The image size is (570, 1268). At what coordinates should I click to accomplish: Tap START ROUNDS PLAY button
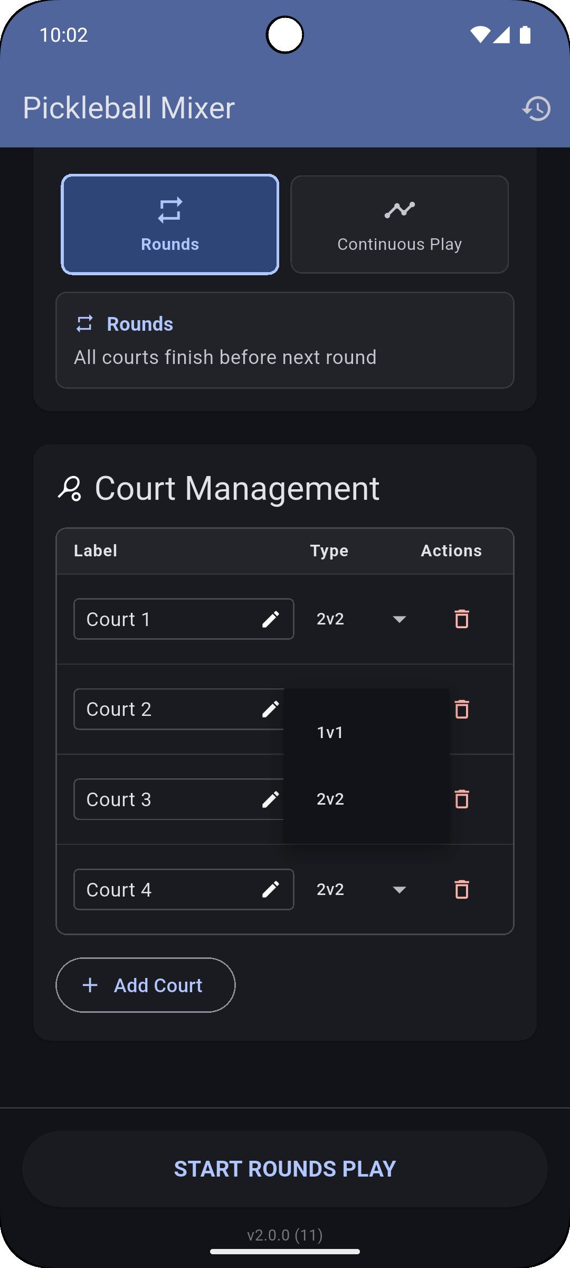(x=285, y=1169)
